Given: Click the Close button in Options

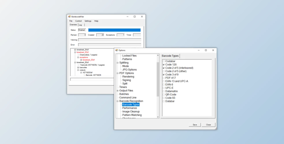Looking at the screenshot, I should click(209, 125).
